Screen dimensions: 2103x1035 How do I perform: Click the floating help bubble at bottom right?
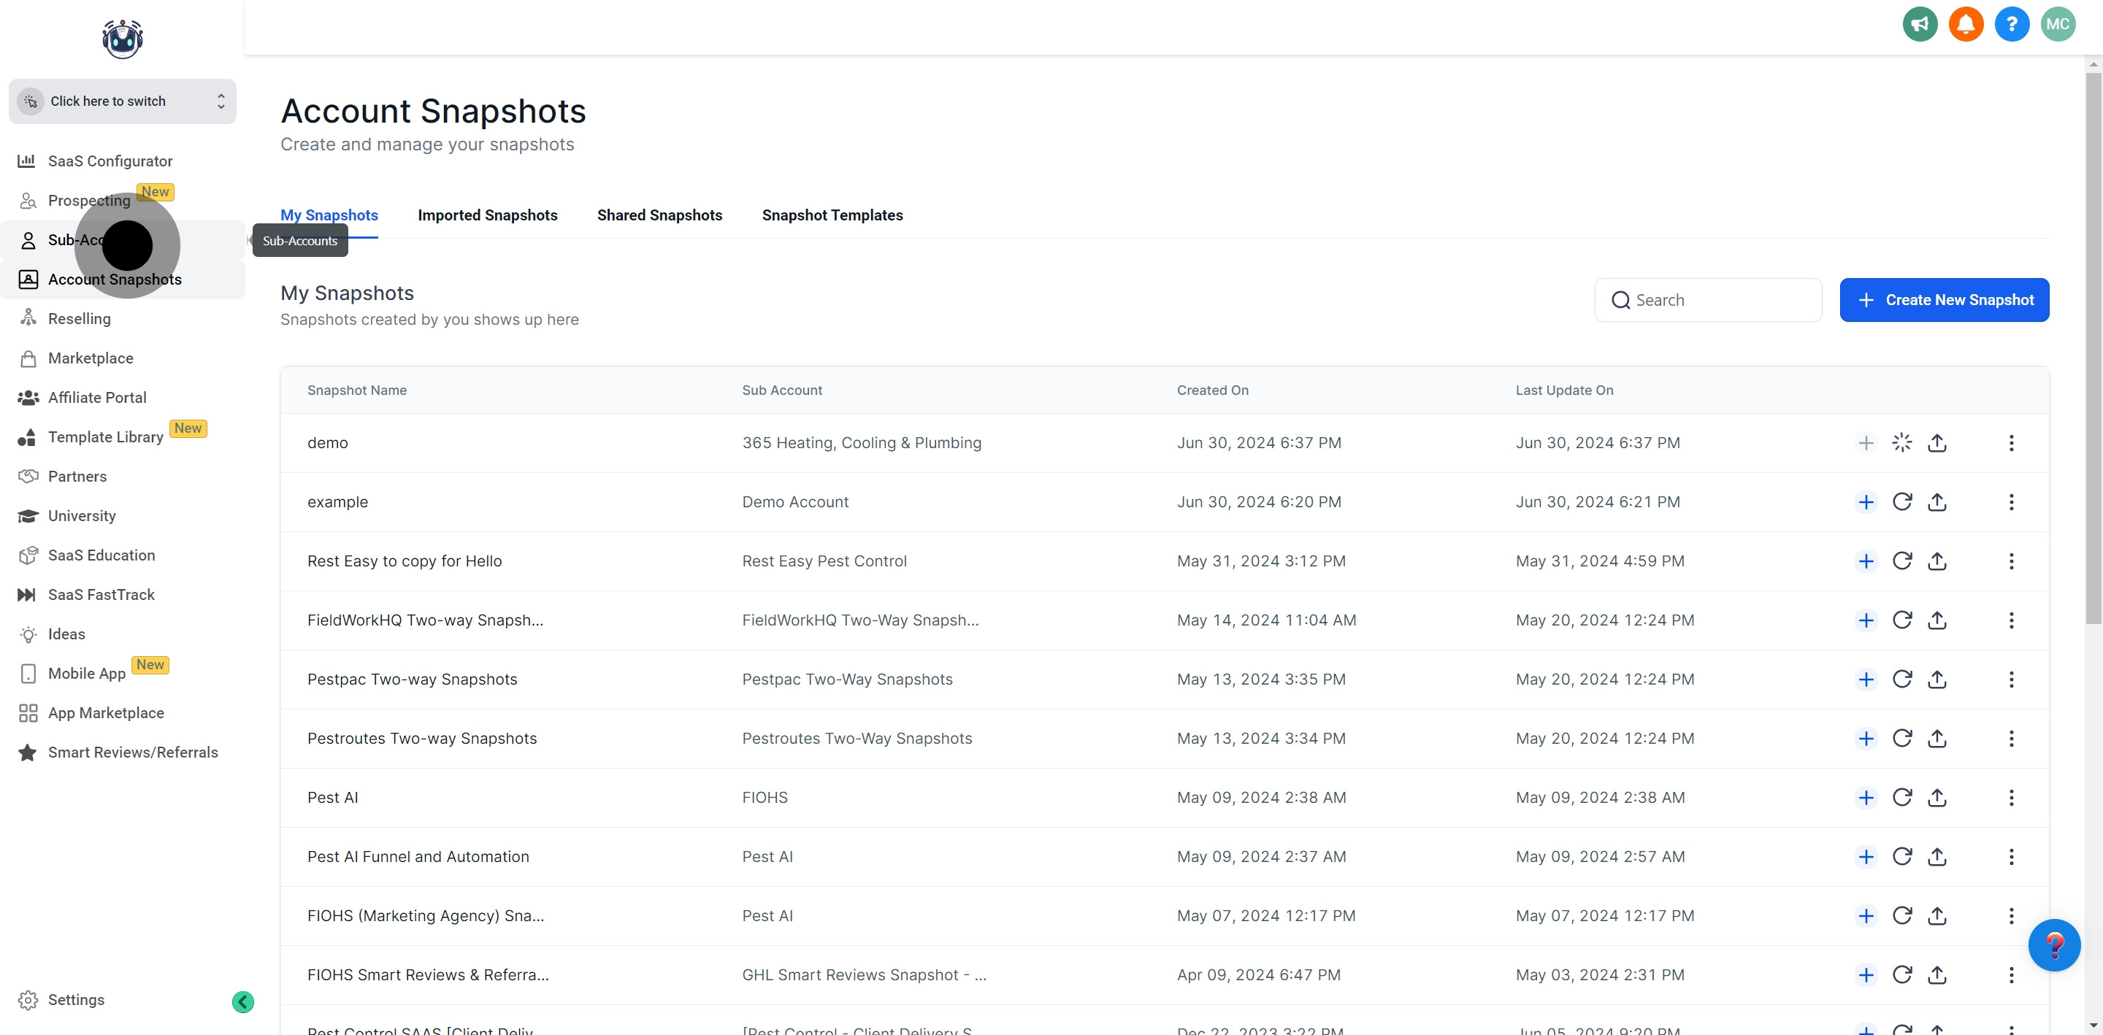(2056, 945)
